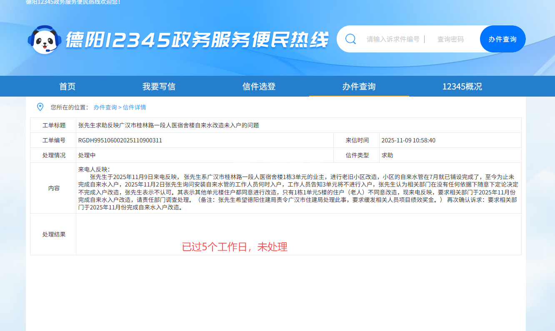
Task: Click the 德阳12345政务服务便民热线 site title
Action: point(197,40)
